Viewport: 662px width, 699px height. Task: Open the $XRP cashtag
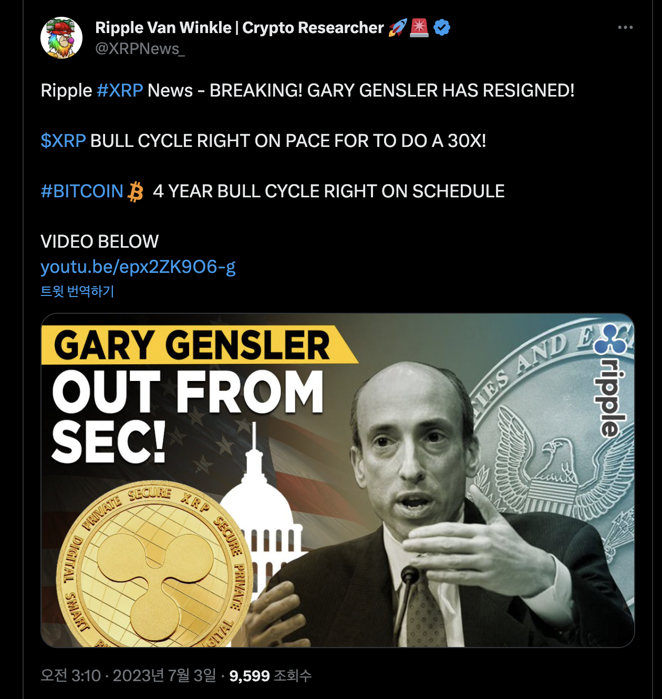(63, 141)
